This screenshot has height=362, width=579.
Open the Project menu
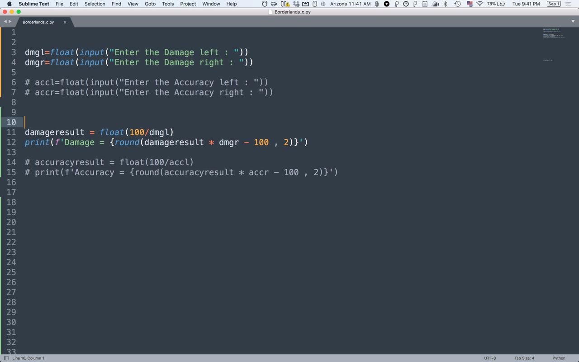coord(188,4)
